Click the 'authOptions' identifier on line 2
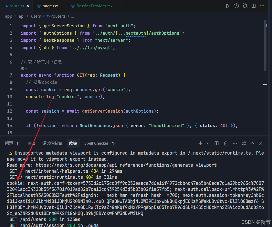Image resolution: width=272 pixels, height=227 pixels. coord(58,33)
